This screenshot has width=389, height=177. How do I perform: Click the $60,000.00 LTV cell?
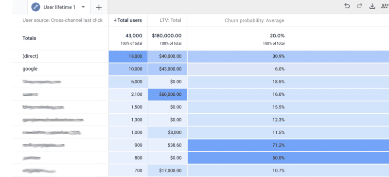pyautogui.click(x=167, y=94)
